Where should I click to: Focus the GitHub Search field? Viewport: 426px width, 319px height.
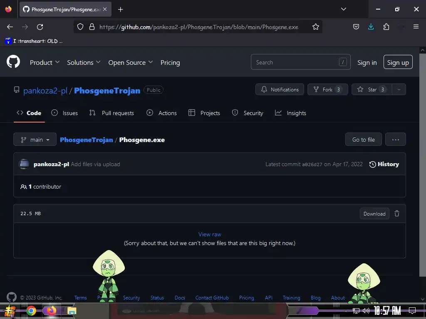(300, 62)
